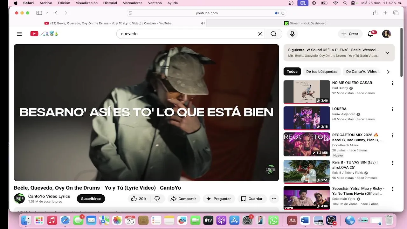Click the video player frame
Viewport: 407px width, 229px height.
[x=146, y=113]
